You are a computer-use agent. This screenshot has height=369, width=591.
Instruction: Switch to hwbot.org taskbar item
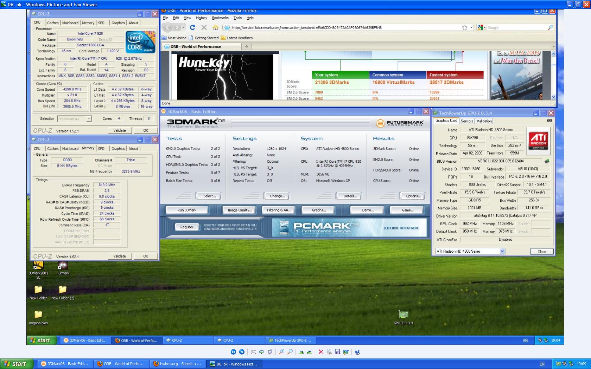[x=178, y=364]
